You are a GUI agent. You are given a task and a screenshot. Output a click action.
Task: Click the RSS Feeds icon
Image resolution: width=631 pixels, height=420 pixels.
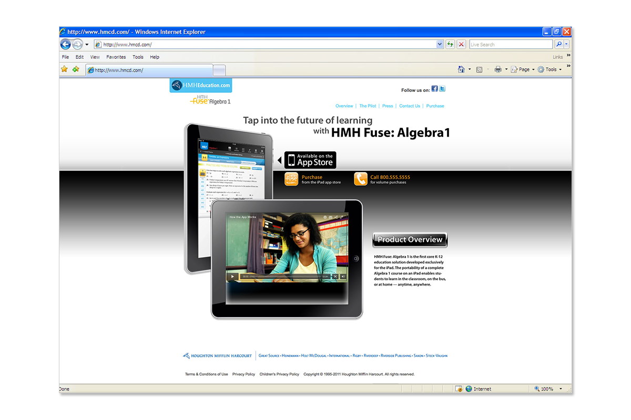(479, 69)
